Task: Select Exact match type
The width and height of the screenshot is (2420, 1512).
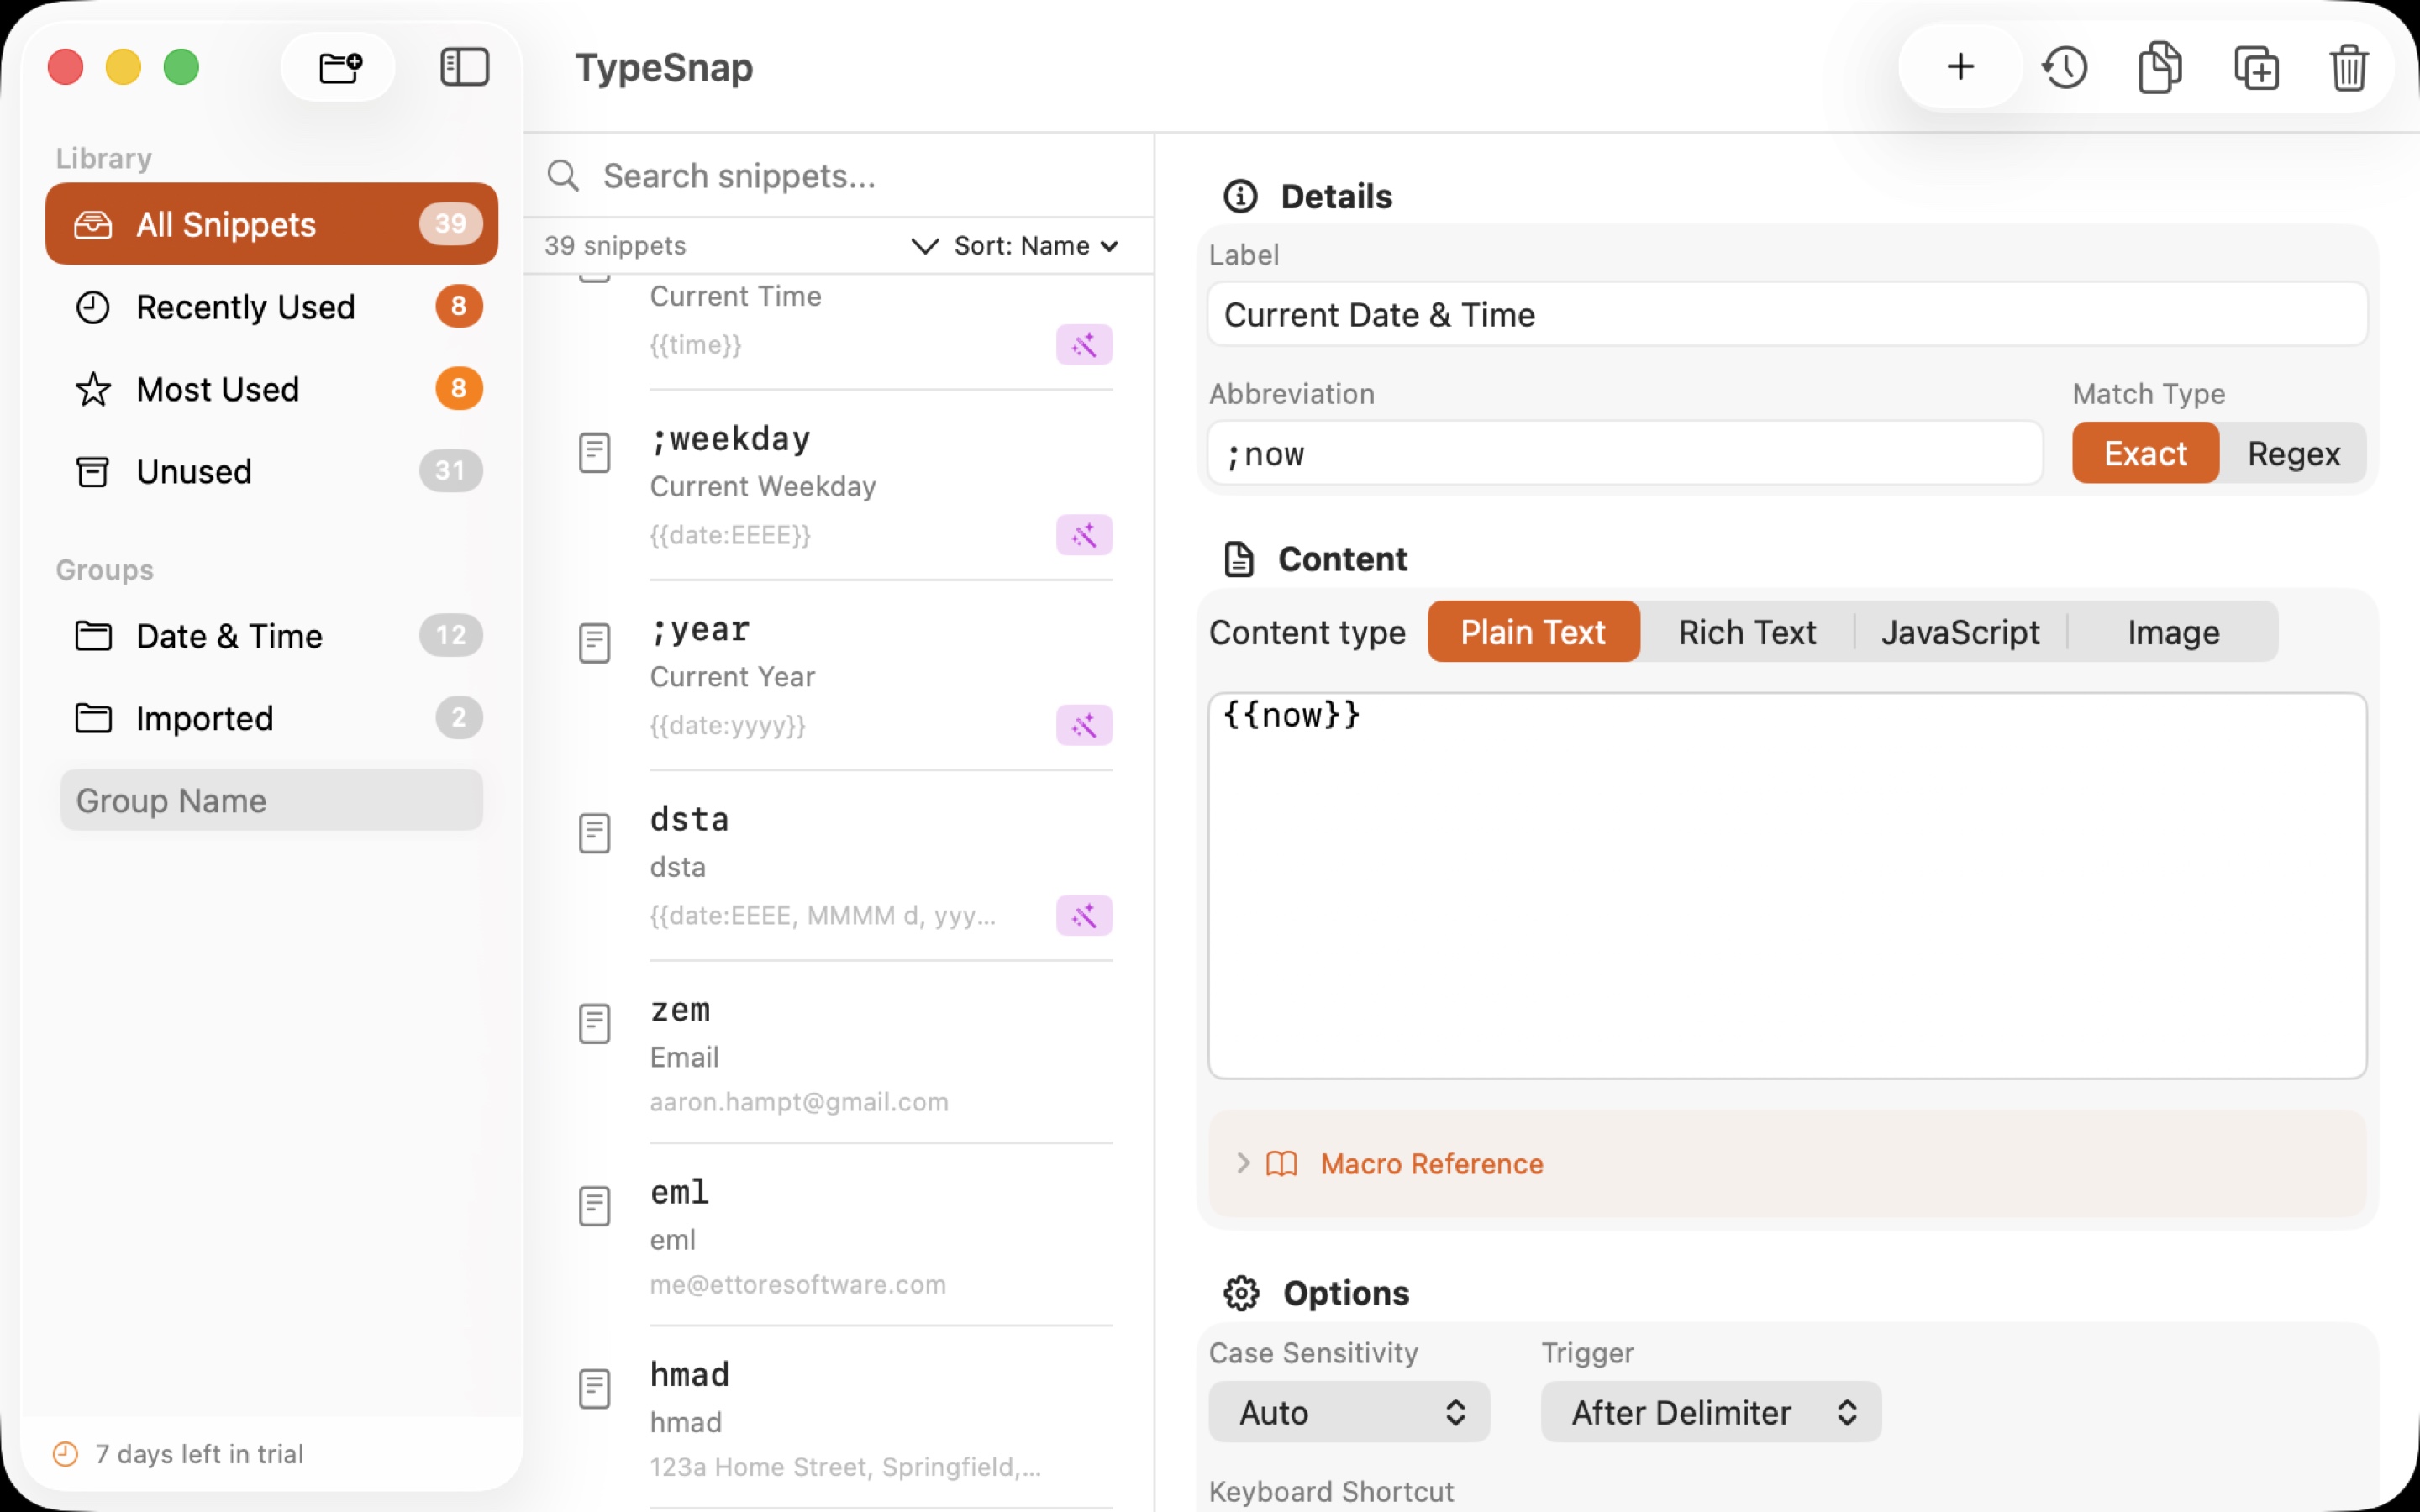Action: pos(2144,453)
